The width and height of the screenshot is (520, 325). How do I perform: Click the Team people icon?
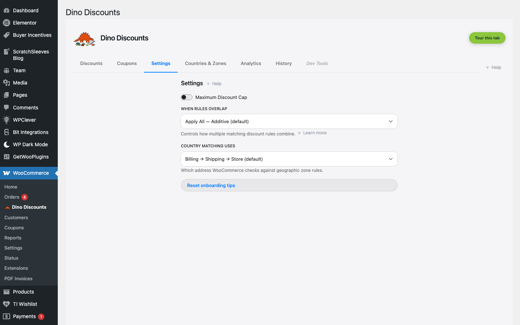(6, 70)
